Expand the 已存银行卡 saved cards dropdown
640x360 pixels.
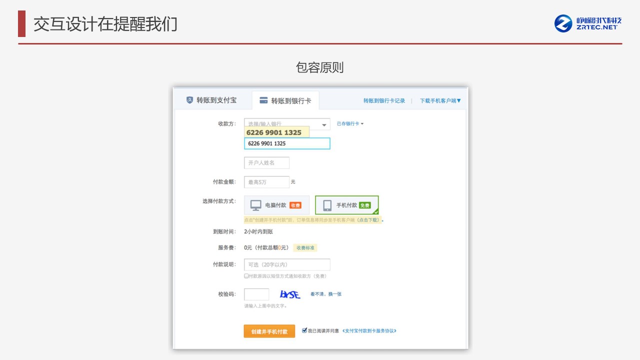[x=350, y=124]
